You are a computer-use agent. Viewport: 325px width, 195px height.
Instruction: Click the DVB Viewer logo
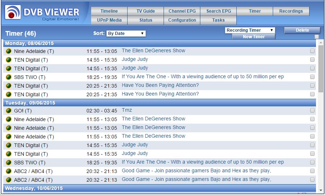(43, 13)
